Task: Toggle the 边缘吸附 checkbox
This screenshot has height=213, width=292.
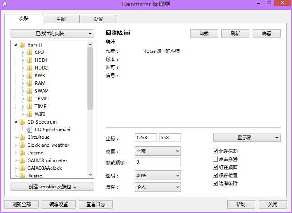Action: click(x=215, y=183)
